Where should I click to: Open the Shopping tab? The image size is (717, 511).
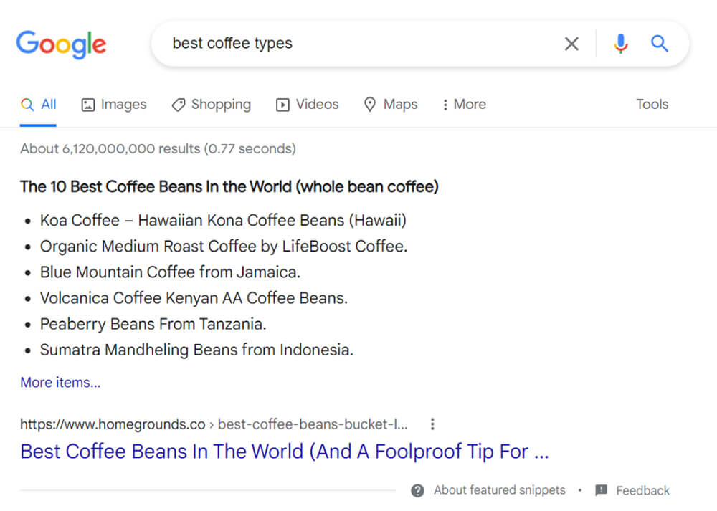click(212, 105)
